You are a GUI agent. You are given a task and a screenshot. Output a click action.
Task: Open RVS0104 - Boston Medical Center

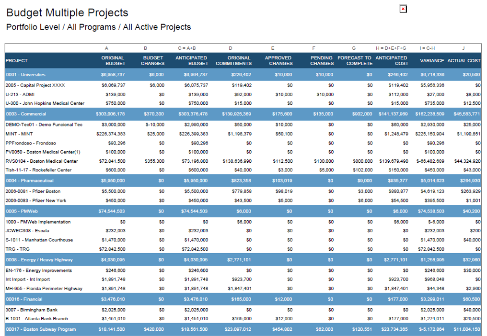coord(42,161)
